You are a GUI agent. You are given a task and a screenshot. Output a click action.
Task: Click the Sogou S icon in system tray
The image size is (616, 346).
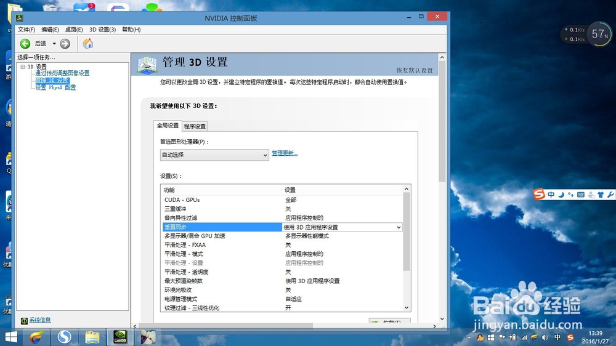click(x=570, y=337)
